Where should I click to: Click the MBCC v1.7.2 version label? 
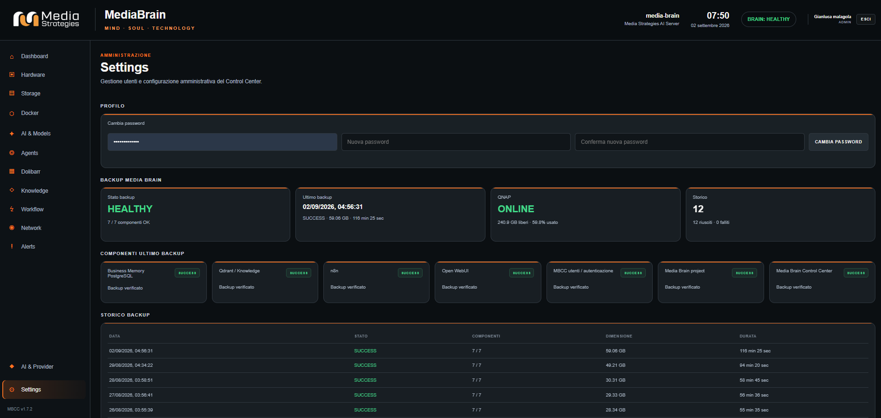point(20,409)
